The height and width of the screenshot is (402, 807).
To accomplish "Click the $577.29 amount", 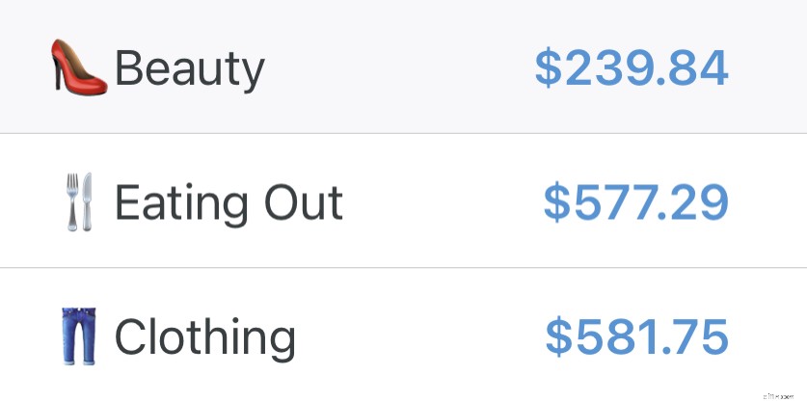I will (636, 202).
